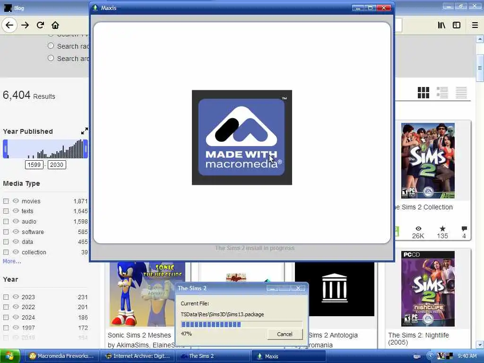Cancel the Sims 2 file installation
The height and width of the screenshot is (363, 484).
pyautogui.click(x=285, y=334)
